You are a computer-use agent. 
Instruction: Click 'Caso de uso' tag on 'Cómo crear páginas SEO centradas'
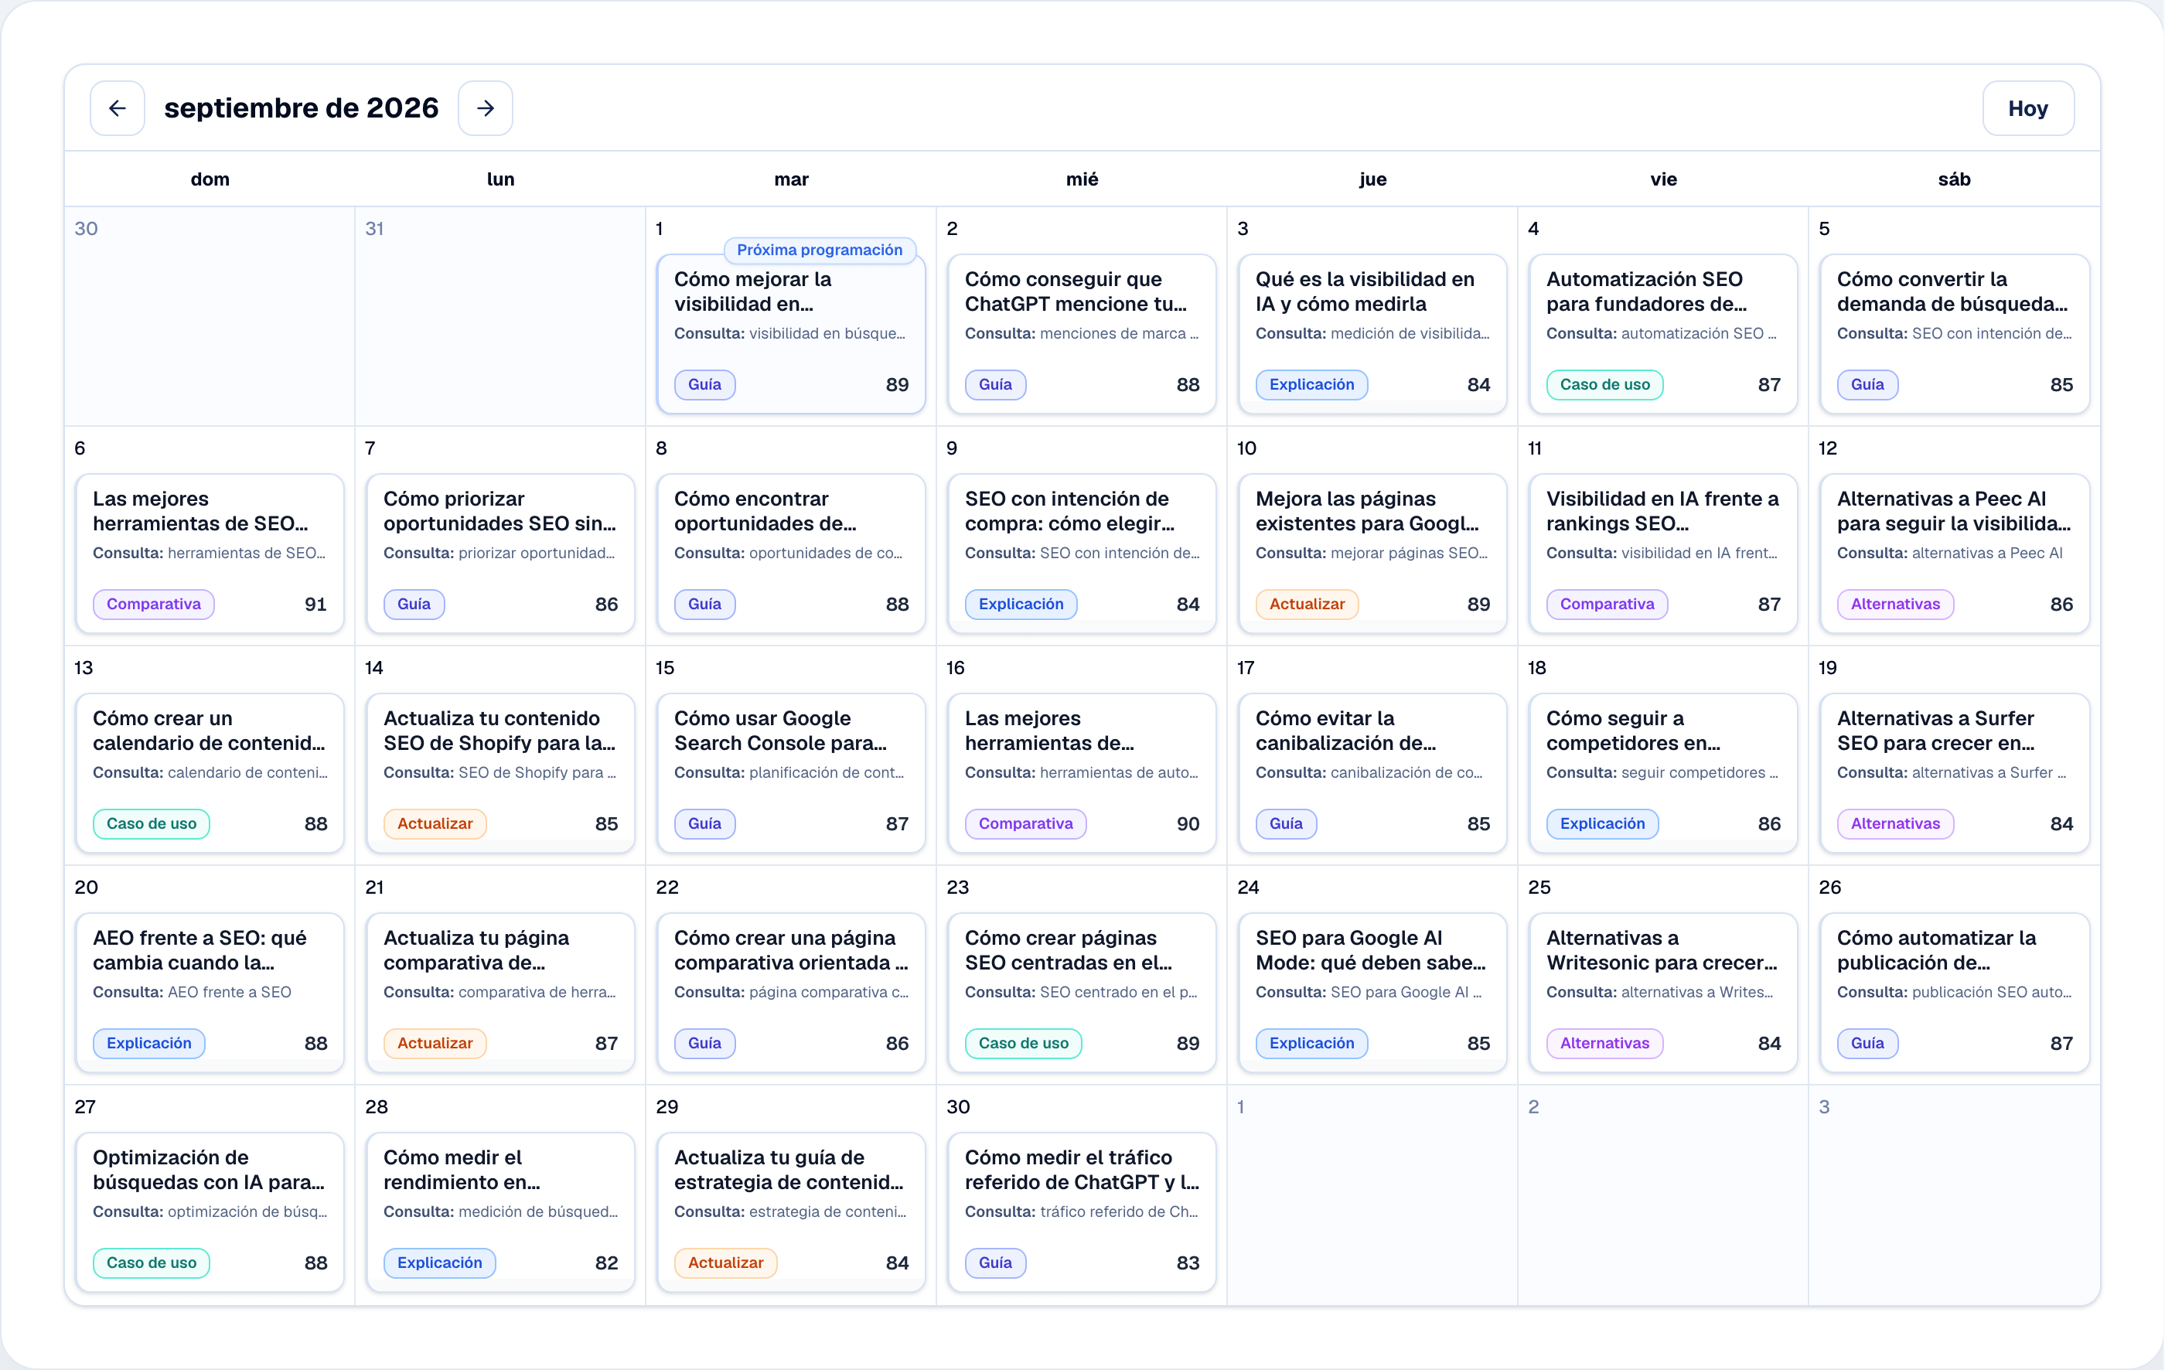1023,1043
